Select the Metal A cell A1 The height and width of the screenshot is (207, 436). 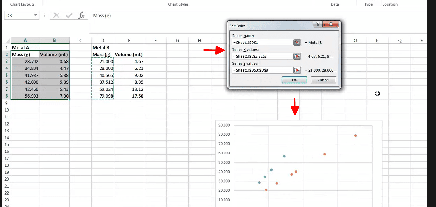tap(25, 47)
